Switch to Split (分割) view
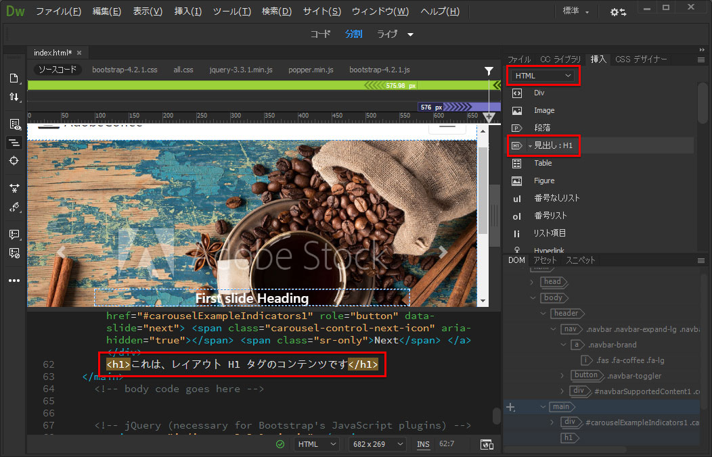The image size is (712, 457). (353, 34)
